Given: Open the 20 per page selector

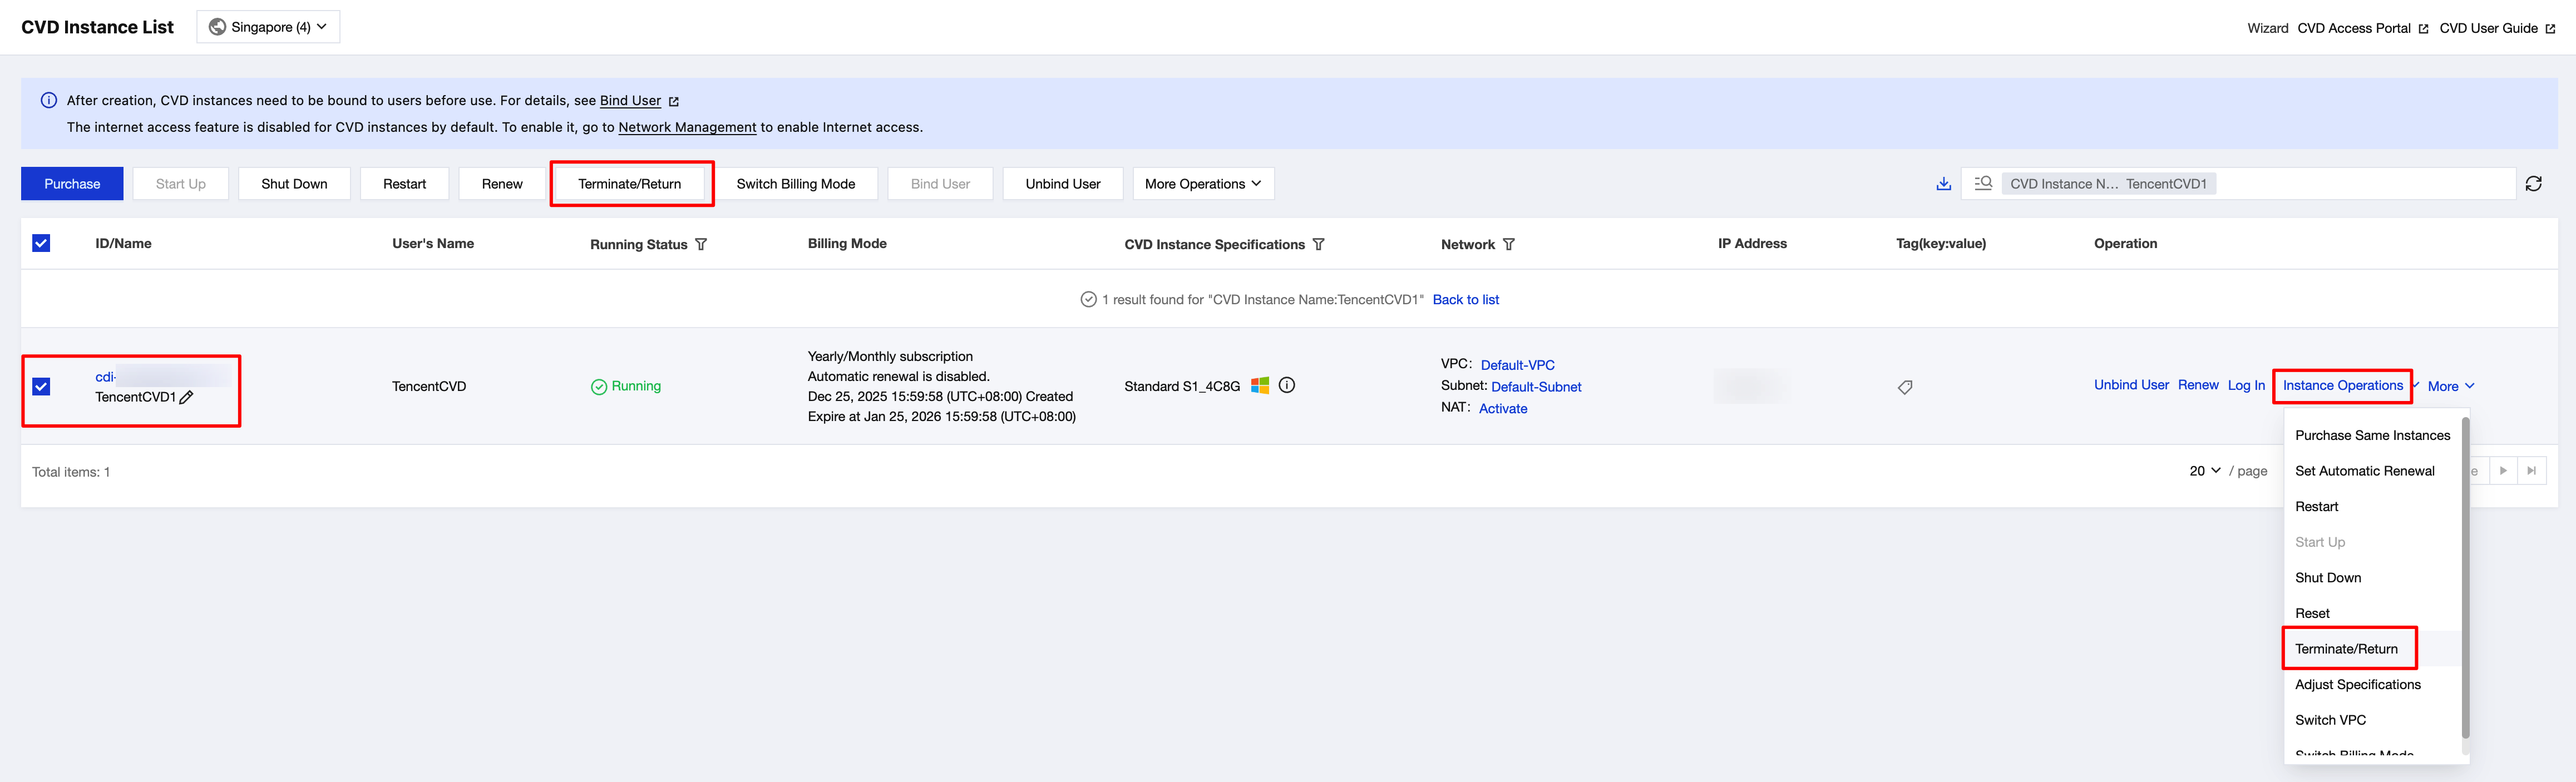Looking at the screenshot, I should click(x=2204, y=471).
